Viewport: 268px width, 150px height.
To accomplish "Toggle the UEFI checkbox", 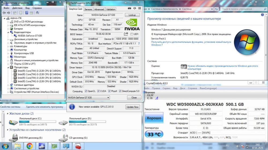I will pyautogui.click(x=132, y=34).
